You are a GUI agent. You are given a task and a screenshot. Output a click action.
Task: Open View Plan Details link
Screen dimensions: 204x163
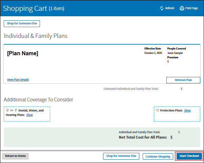pos(18,80)
